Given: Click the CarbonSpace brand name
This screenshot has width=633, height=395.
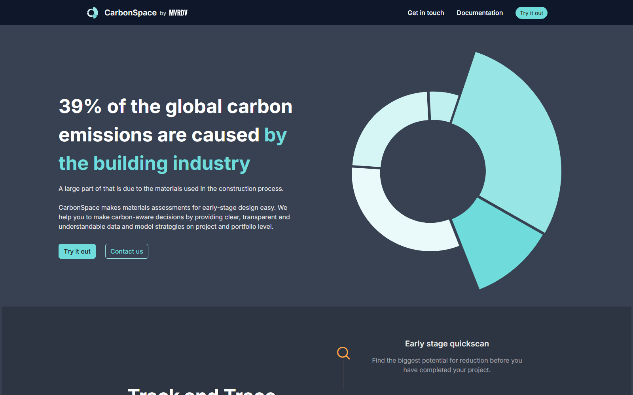Looking at the screenshot, I should [x=131, y=13].
